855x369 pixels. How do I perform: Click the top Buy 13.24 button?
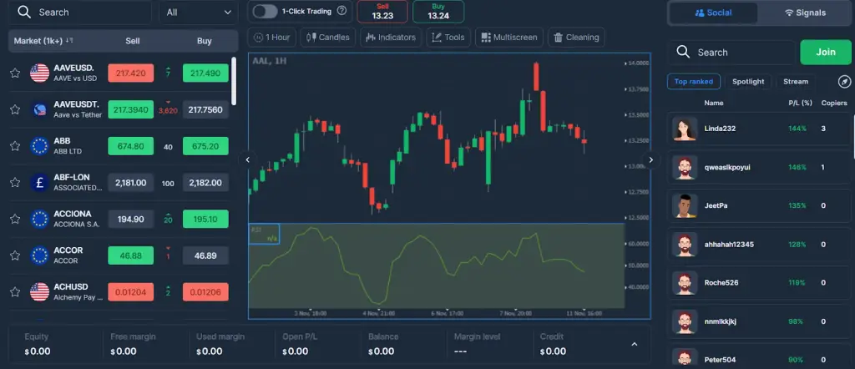438,12
